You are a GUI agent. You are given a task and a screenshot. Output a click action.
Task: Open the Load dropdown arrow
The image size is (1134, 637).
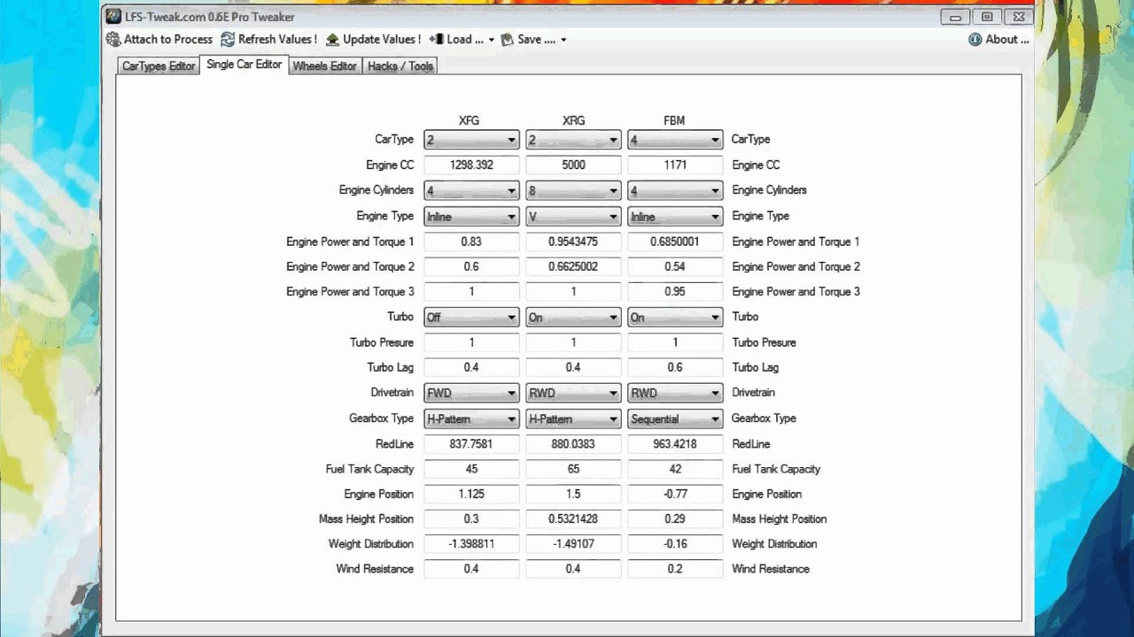tap(490, 40)
